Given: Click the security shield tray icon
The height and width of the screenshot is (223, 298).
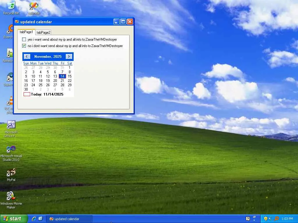Looking at the screenshot, I should tap(266, 219).
